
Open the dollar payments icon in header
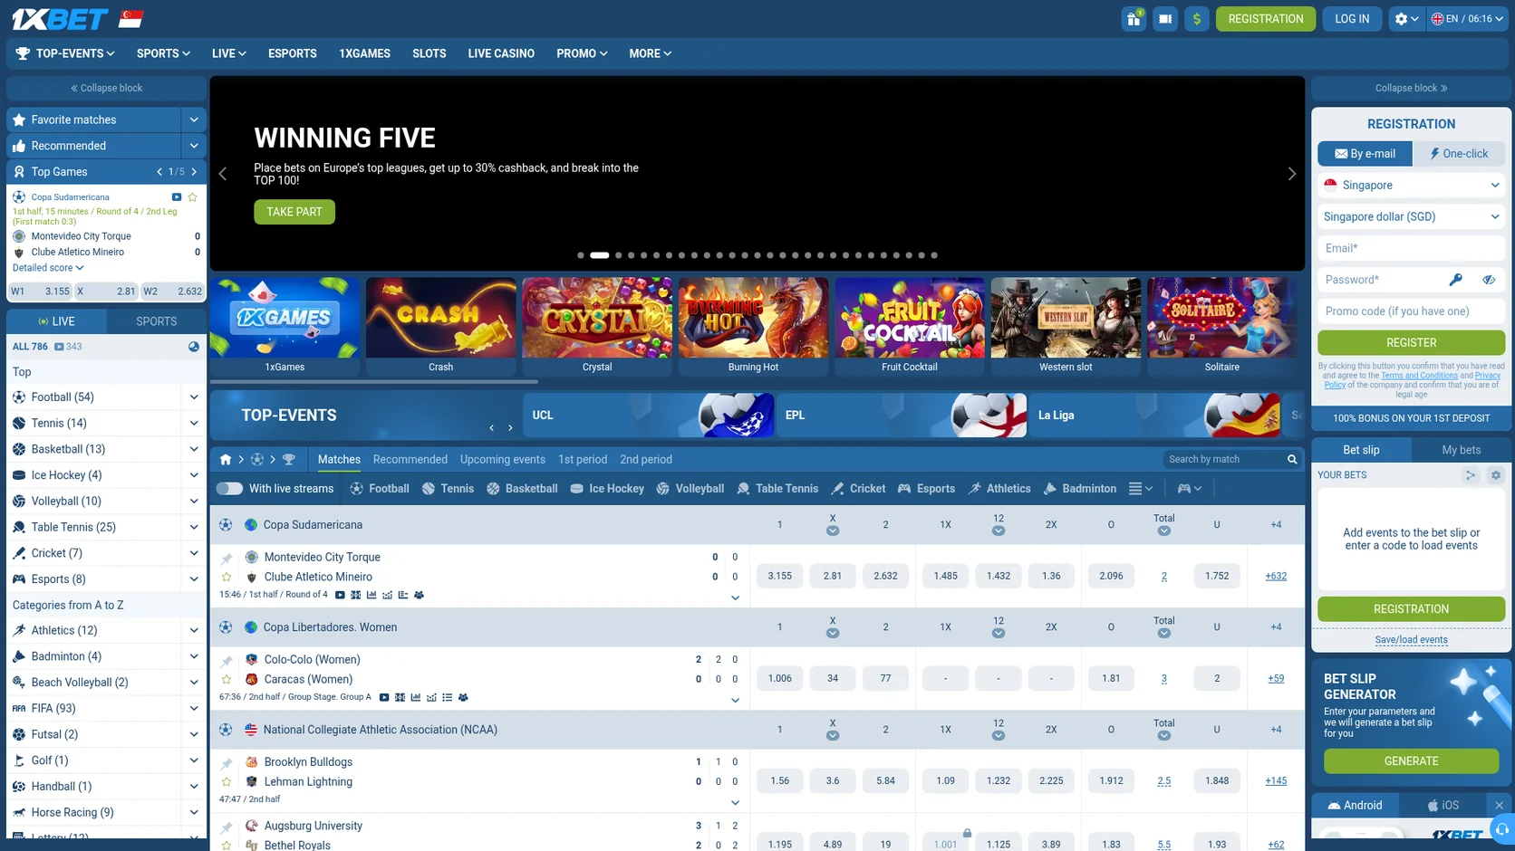click(1196, 19)
